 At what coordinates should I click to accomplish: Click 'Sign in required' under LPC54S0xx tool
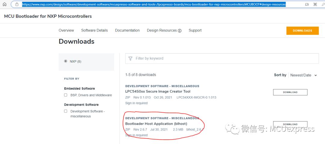point(136,103)
